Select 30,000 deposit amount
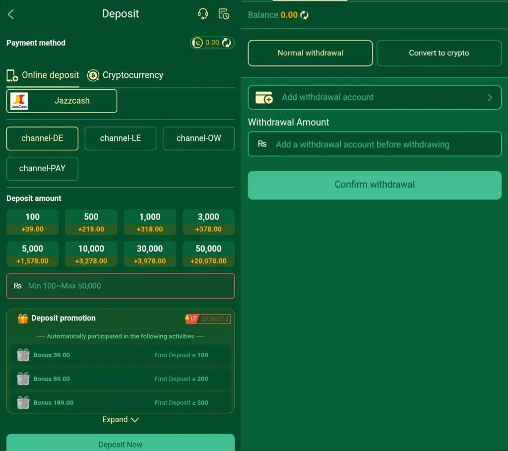508x451 pixels. [x=150, y=254]
